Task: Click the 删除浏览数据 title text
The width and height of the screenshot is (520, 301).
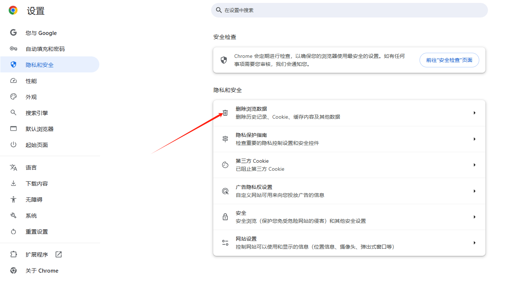Action: [x=251, y=109]
